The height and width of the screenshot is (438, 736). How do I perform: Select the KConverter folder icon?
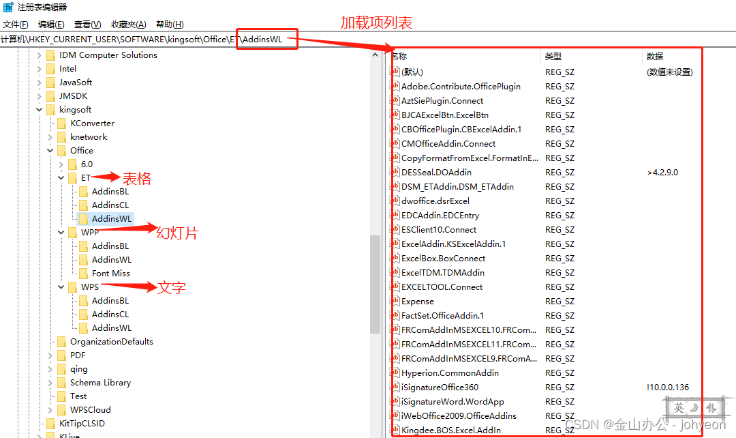point(61,123)
